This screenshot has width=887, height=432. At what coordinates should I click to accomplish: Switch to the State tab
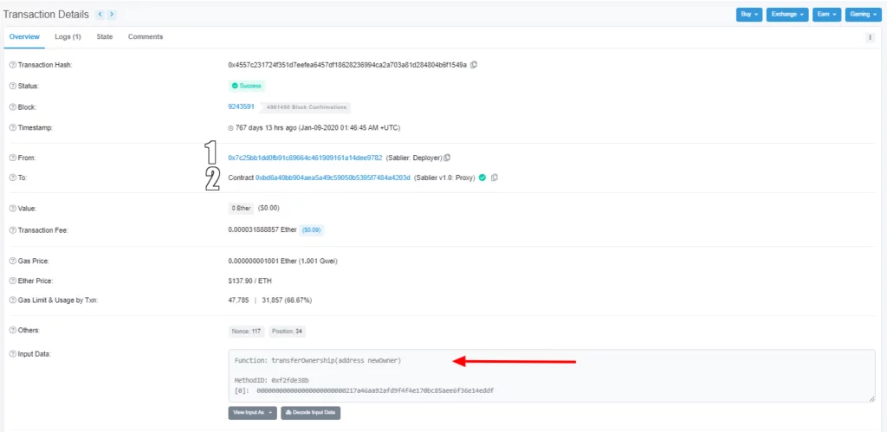pyautogui.click(x=105, y=37)
